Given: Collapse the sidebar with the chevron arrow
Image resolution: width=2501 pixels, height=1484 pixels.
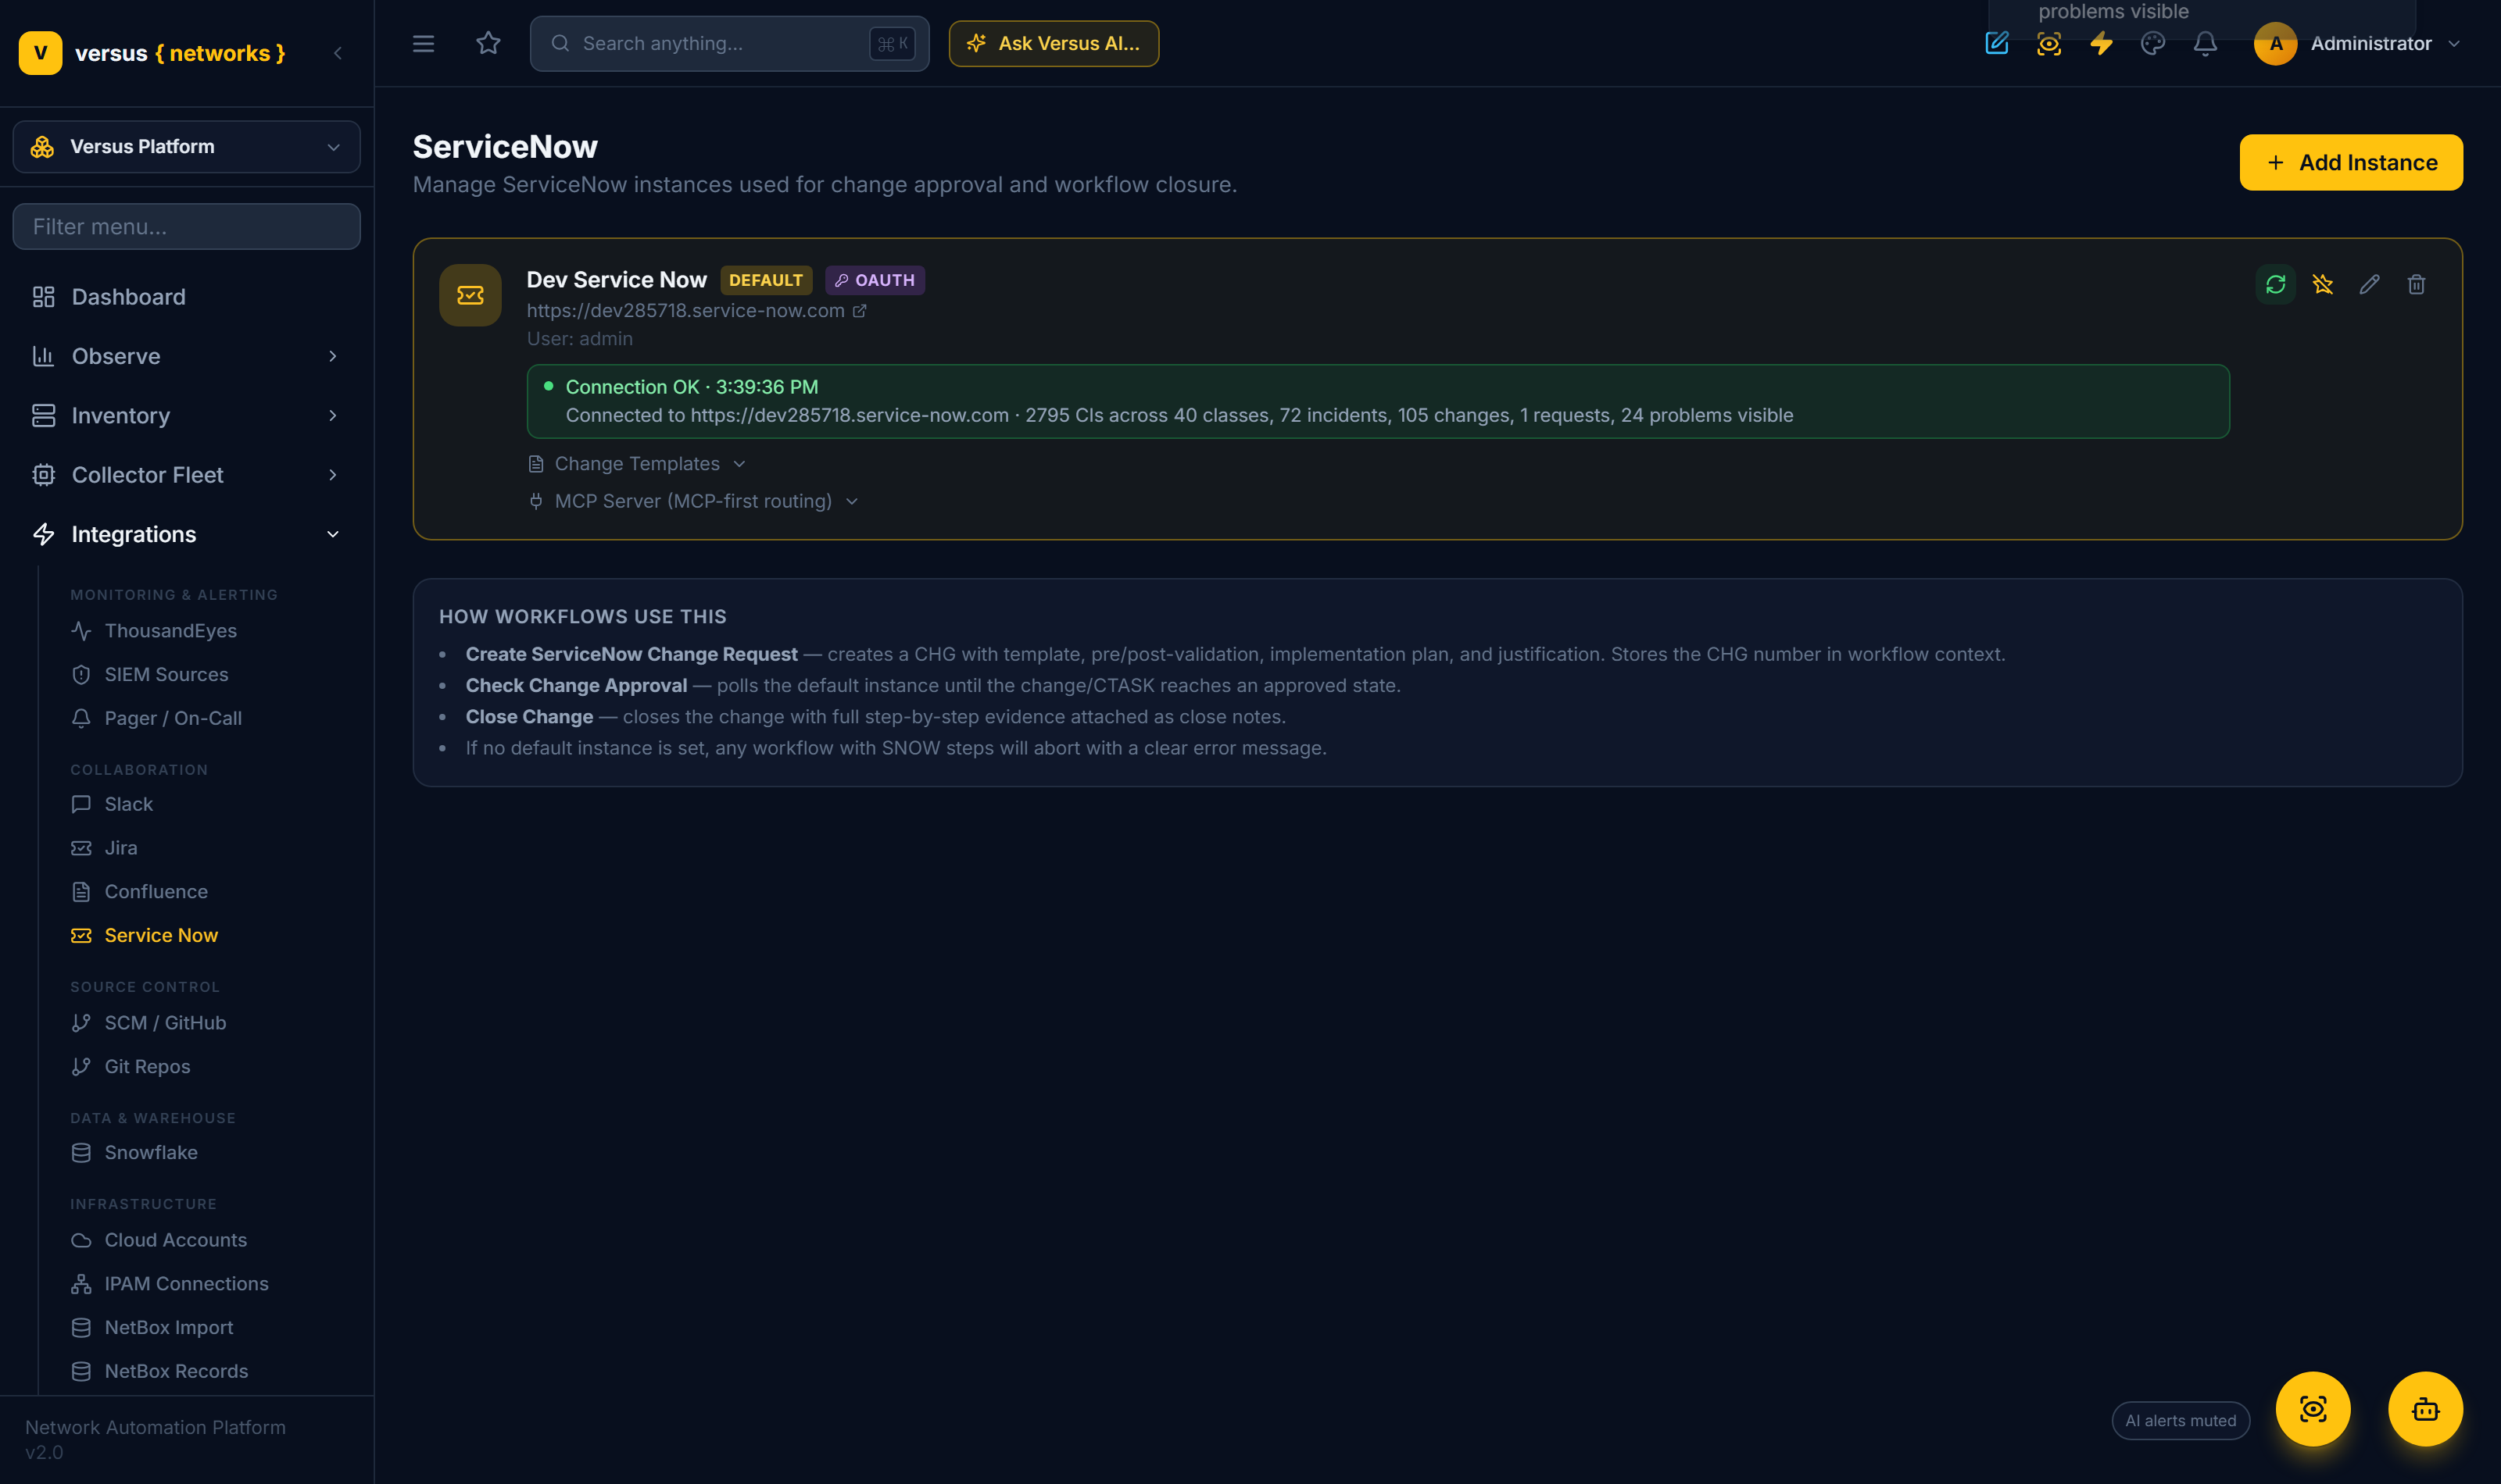Looking at the screenshot, I should pyautogui.click(x=338, y=53).
